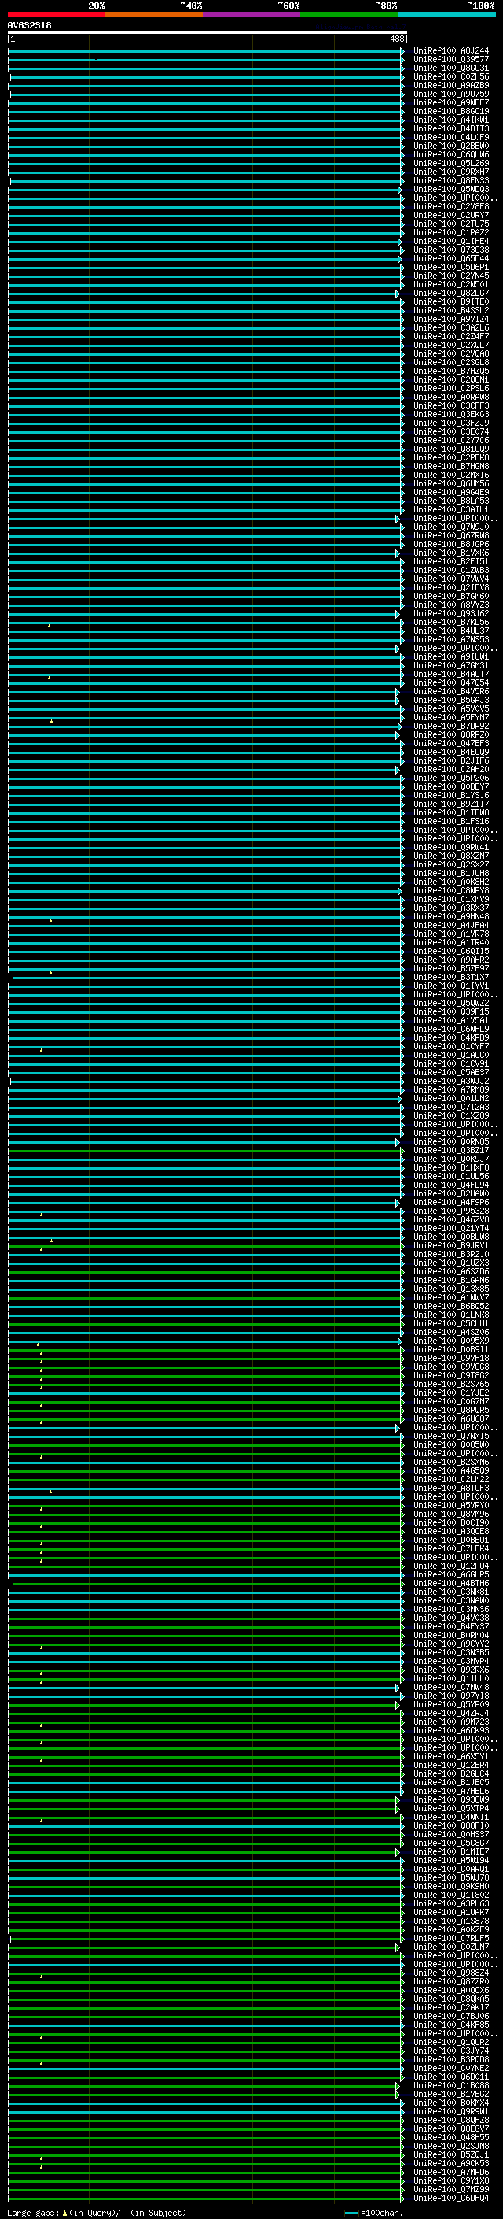Select the orange ~40% legend color bar
Image resolution: width=503 pixels, height=2219 pixels.
153,14
